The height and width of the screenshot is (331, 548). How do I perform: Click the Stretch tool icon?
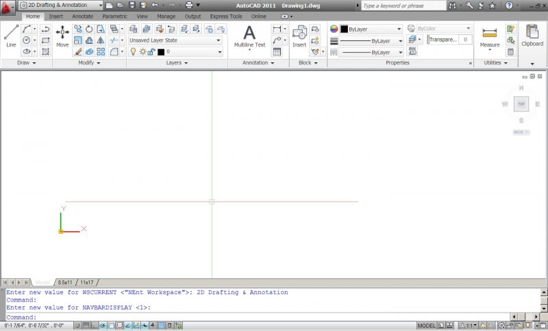(101, 29)
